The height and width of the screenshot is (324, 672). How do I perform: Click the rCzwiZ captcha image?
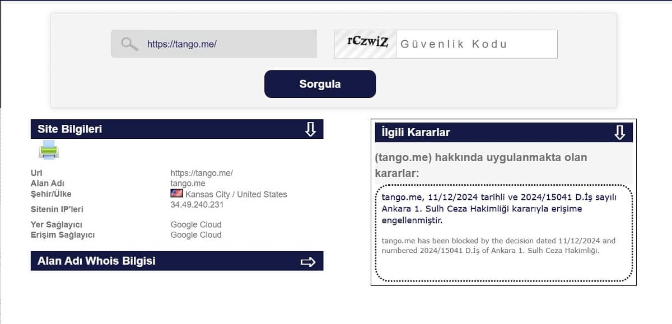click(366, 44)
